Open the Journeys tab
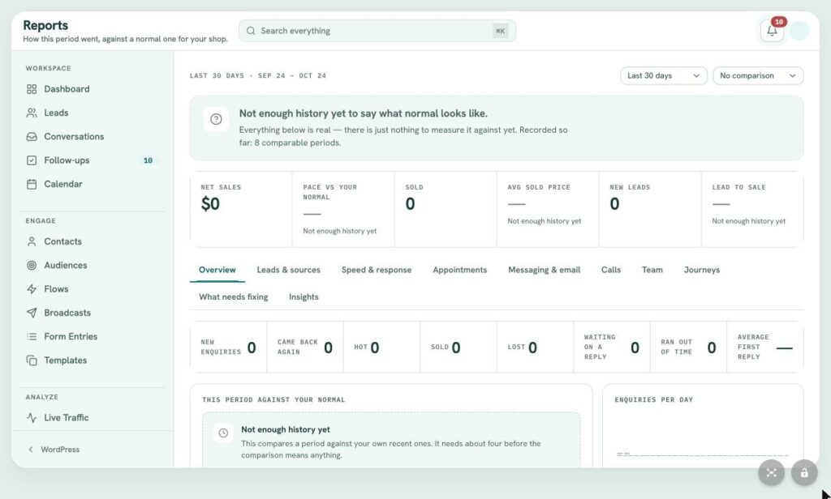The height and width of the screenshot is (499, 831). coord(702,270)
